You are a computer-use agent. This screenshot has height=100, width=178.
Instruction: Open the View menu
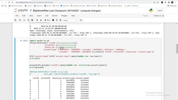click(31, 16)
